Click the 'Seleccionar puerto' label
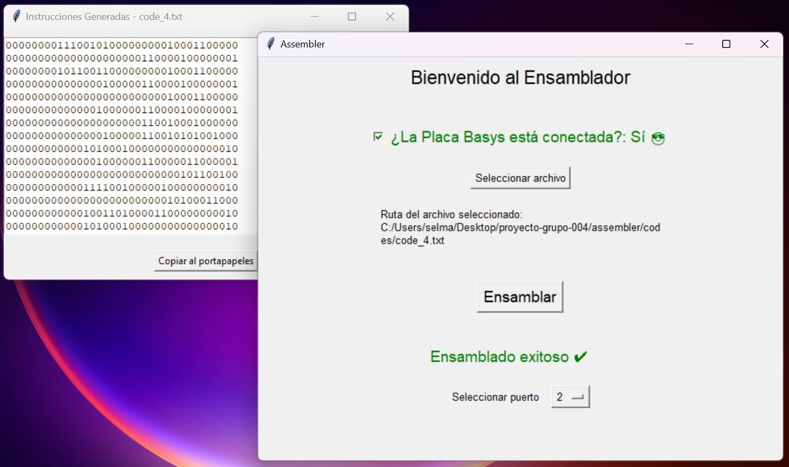 [495, 397]
